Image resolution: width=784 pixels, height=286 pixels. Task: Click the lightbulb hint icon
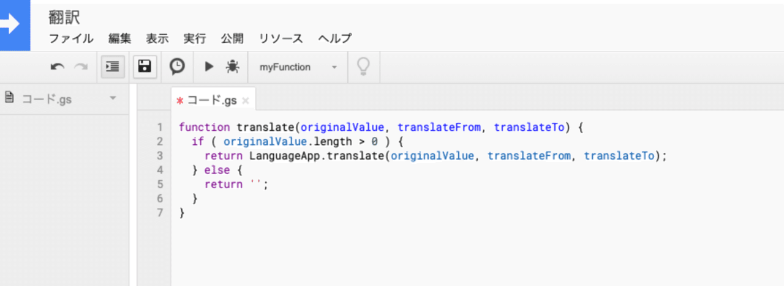[x=364, y=67]
